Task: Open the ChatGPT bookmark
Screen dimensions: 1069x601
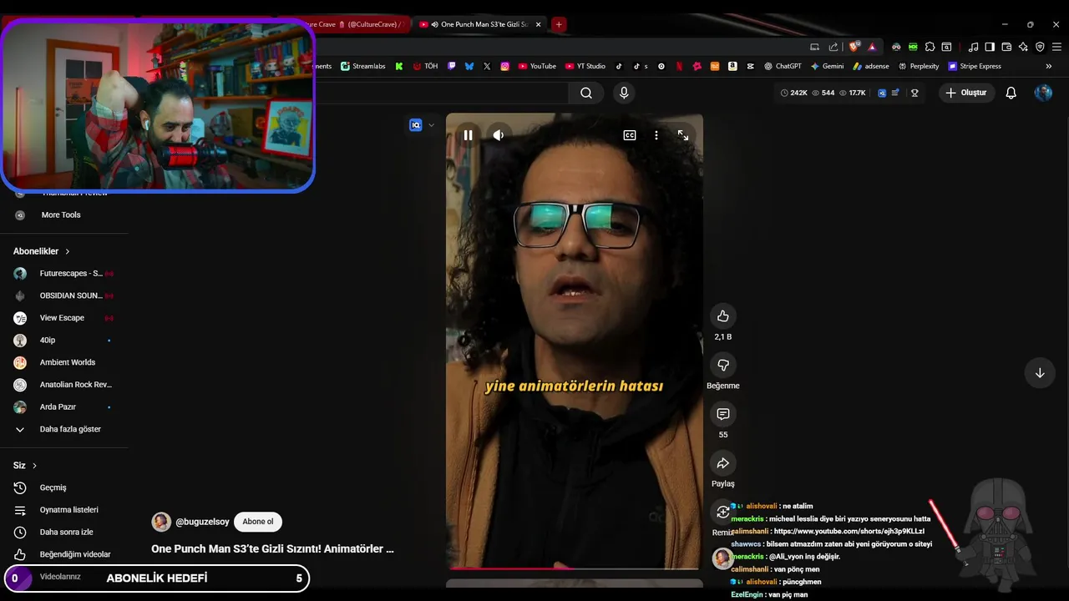Action: (783, 66)
